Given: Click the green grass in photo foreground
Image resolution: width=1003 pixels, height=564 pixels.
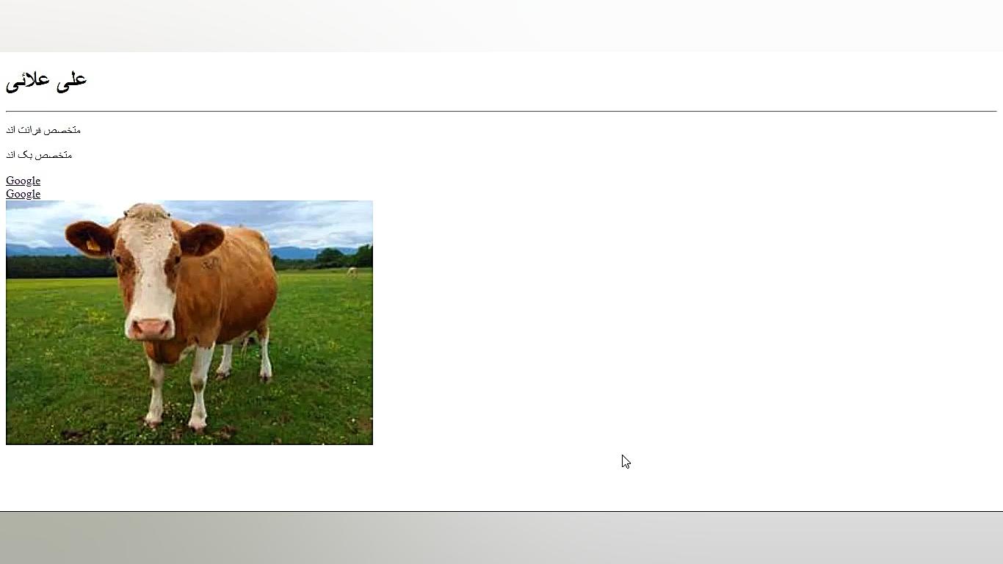Looking at the screenshot, I should click(308, 382).
